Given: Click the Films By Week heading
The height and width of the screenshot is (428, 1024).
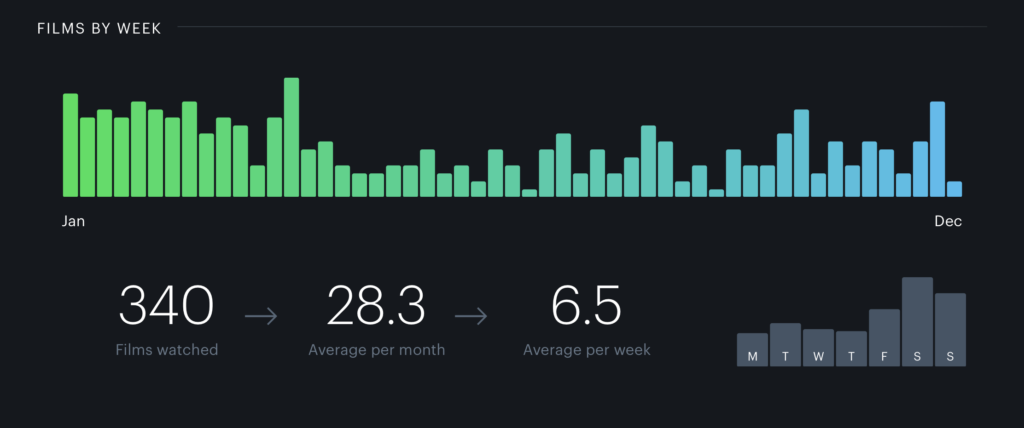Looking at the screenshot, I should point(99,29).
